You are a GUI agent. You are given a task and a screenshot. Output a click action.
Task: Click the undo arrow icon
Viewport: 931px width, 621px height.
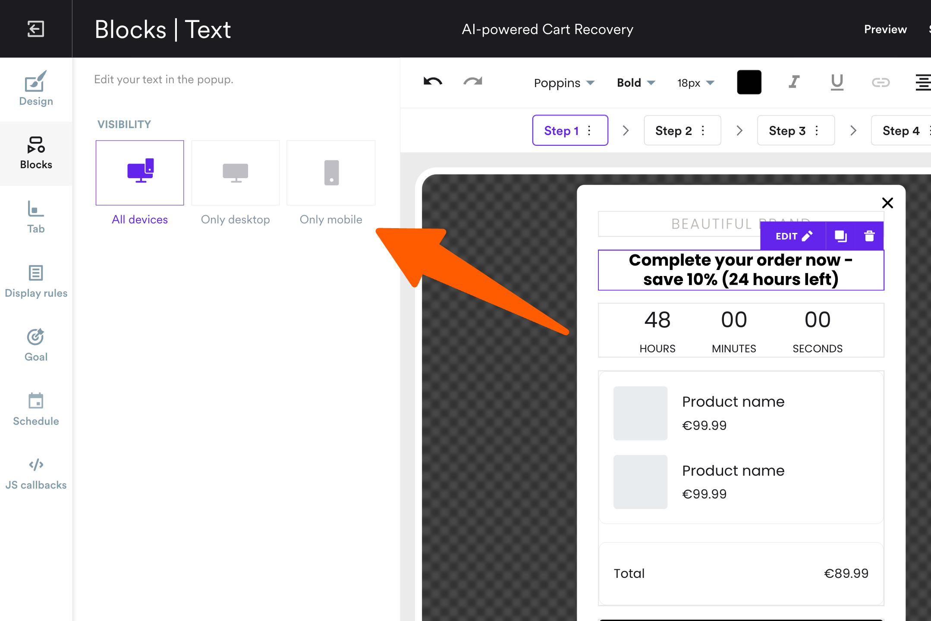433,82
